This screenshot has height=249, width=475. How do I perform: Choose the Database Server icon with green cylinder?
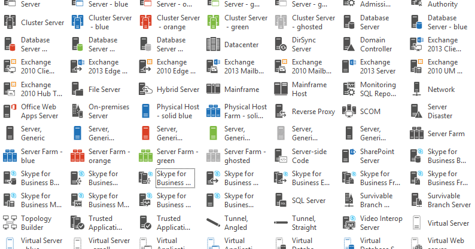click(78, 44)
